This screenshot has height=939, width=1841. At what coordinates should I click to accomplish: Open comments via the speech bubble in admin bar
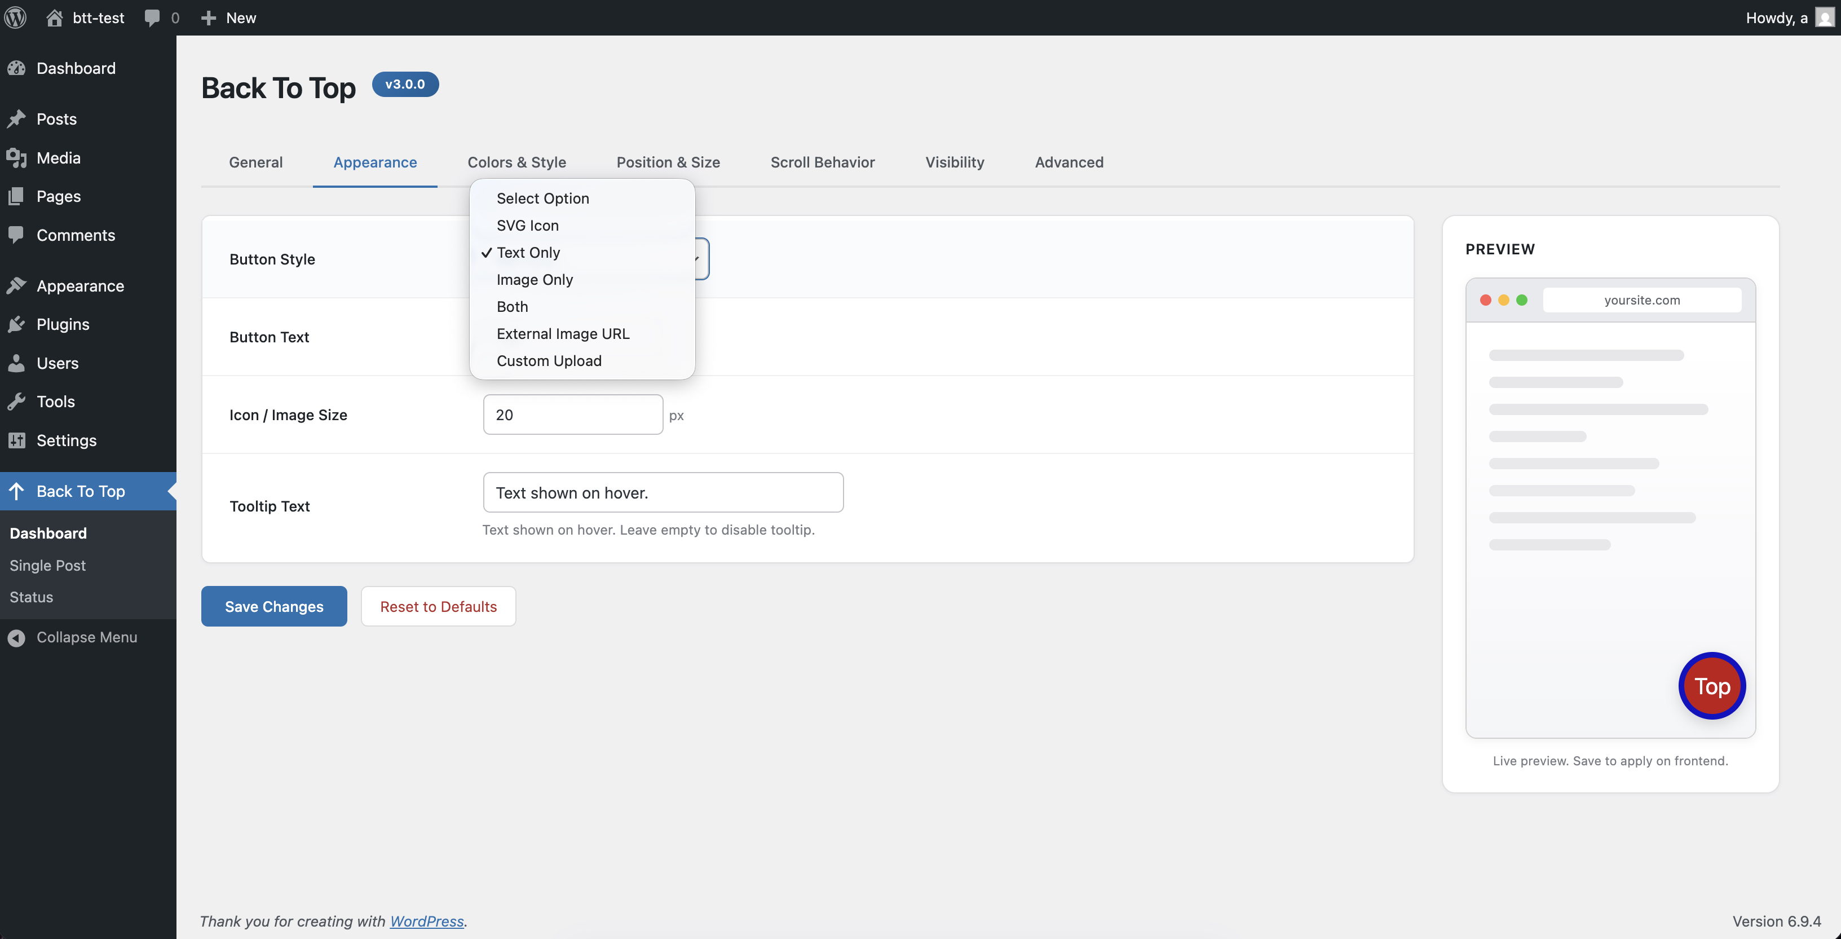tap(153, 17)
